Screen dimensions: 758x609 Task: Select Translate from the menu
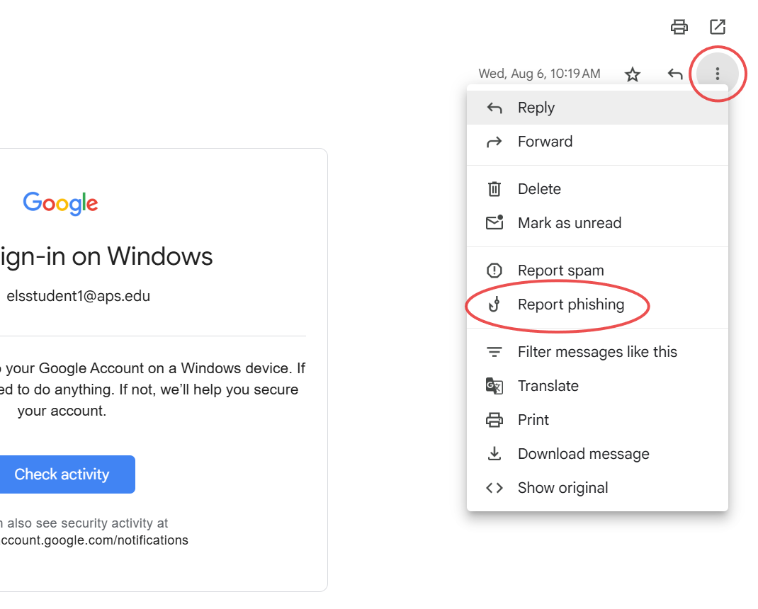548,386
